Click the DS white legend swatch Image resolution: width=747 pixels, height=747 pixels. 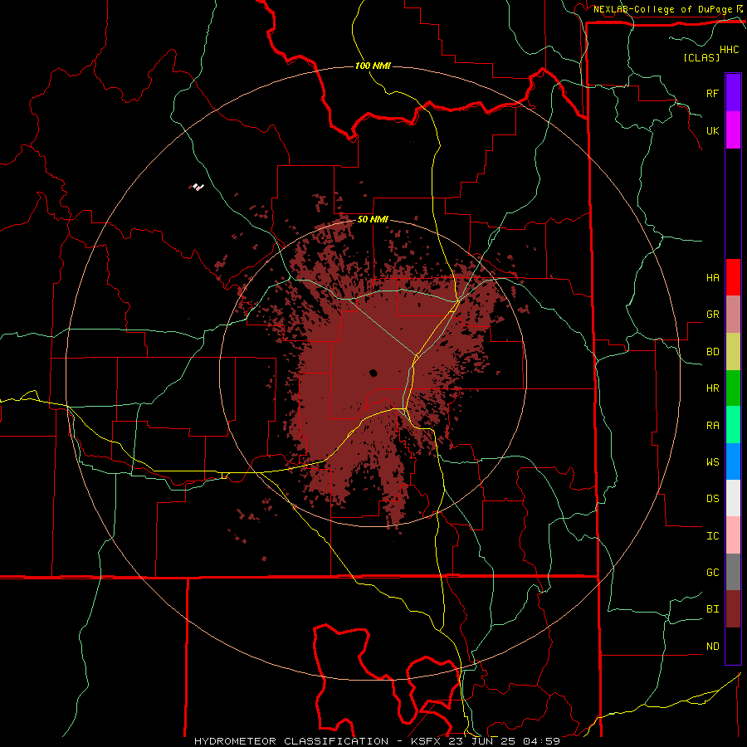733,498
